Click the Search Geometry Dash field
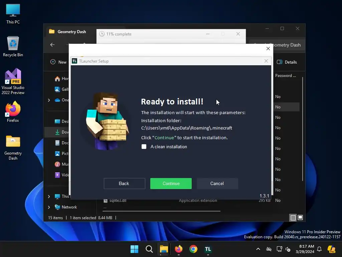This screenshot has height=257, width=342. pos(277,45)
